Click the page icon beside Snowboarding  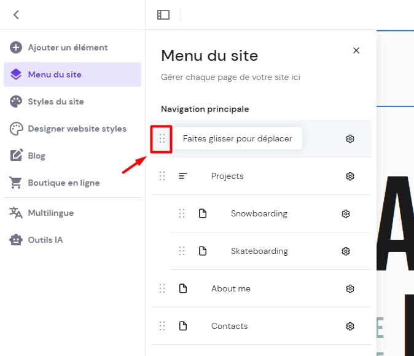203,213
